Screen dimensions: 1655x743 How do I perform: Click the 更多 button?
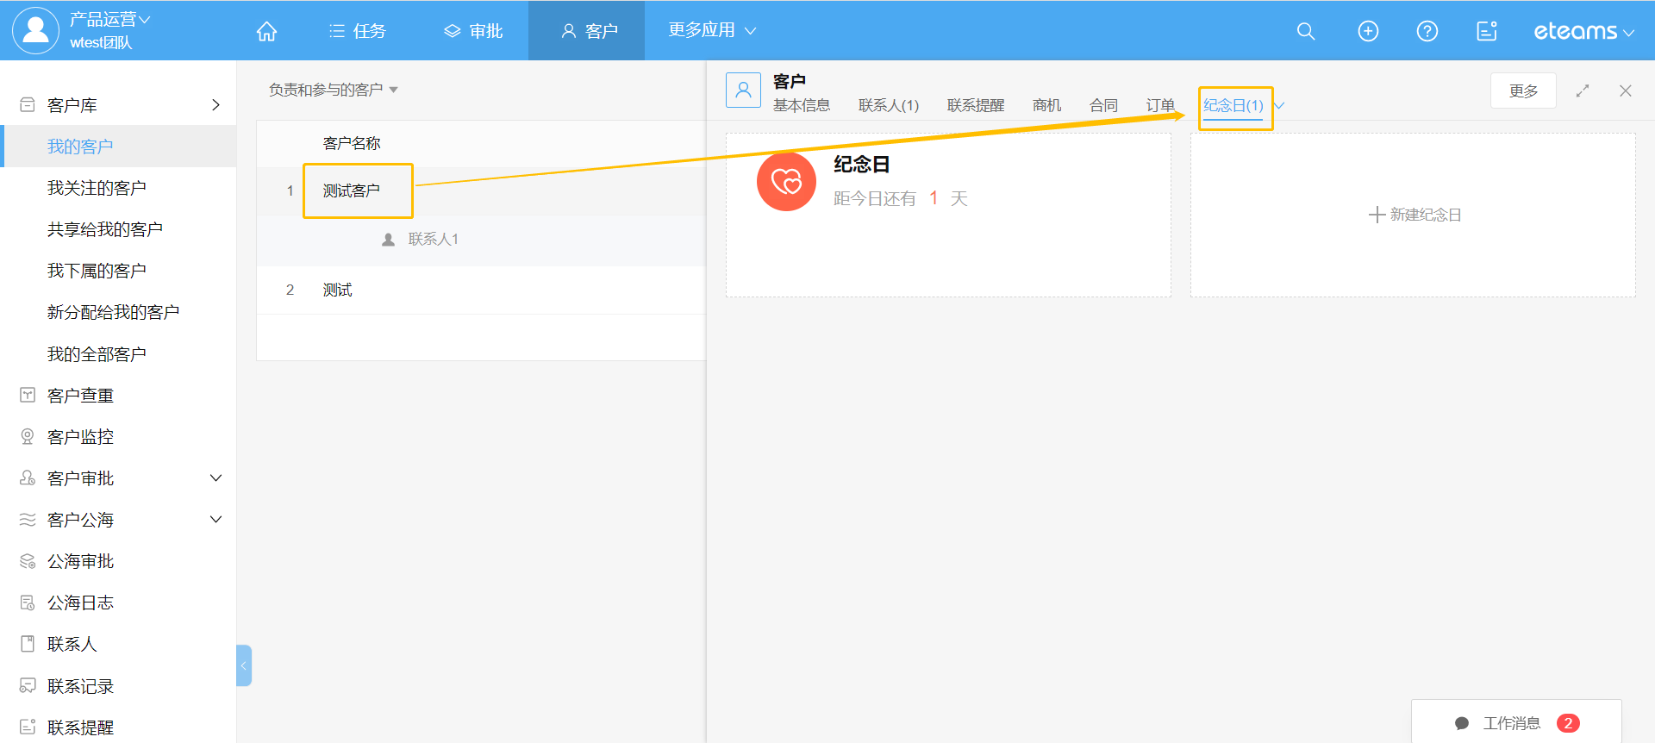[1523, 91]
